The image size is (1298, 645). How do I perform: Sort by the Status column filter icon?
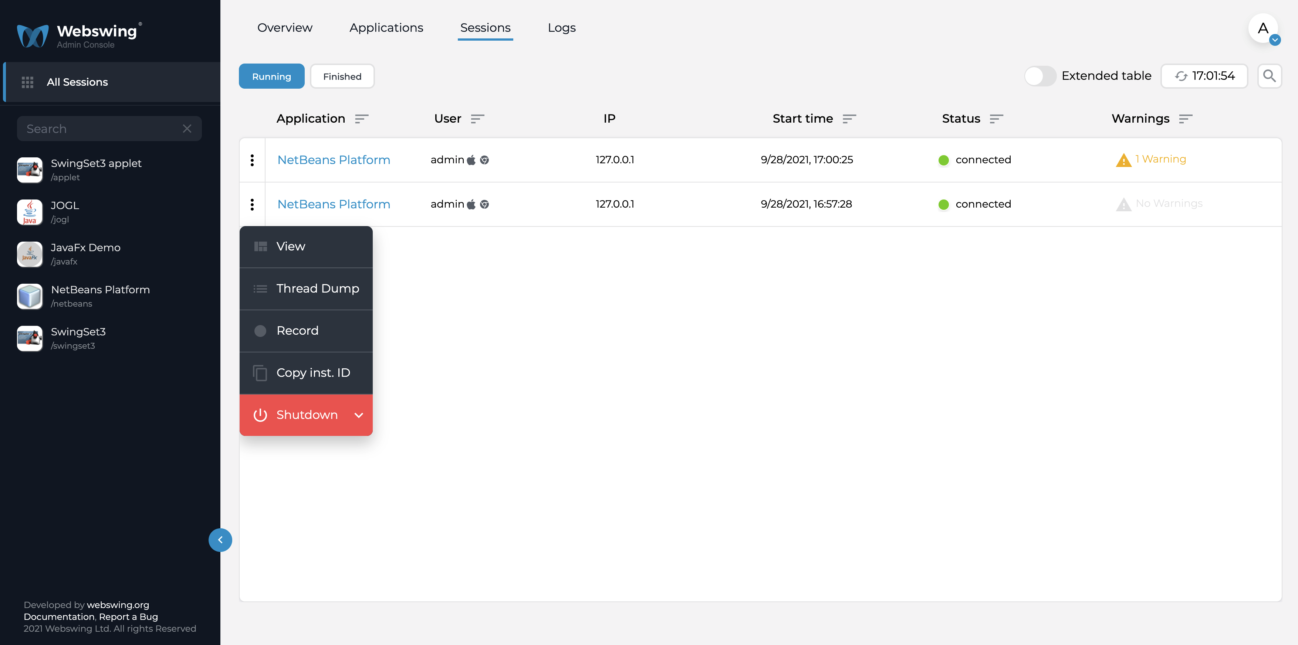[x=997, y=119]
